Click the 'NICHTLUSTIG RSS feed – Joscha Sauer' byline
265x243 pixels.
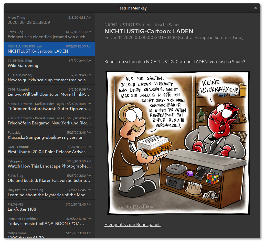(x=142, y=25)
